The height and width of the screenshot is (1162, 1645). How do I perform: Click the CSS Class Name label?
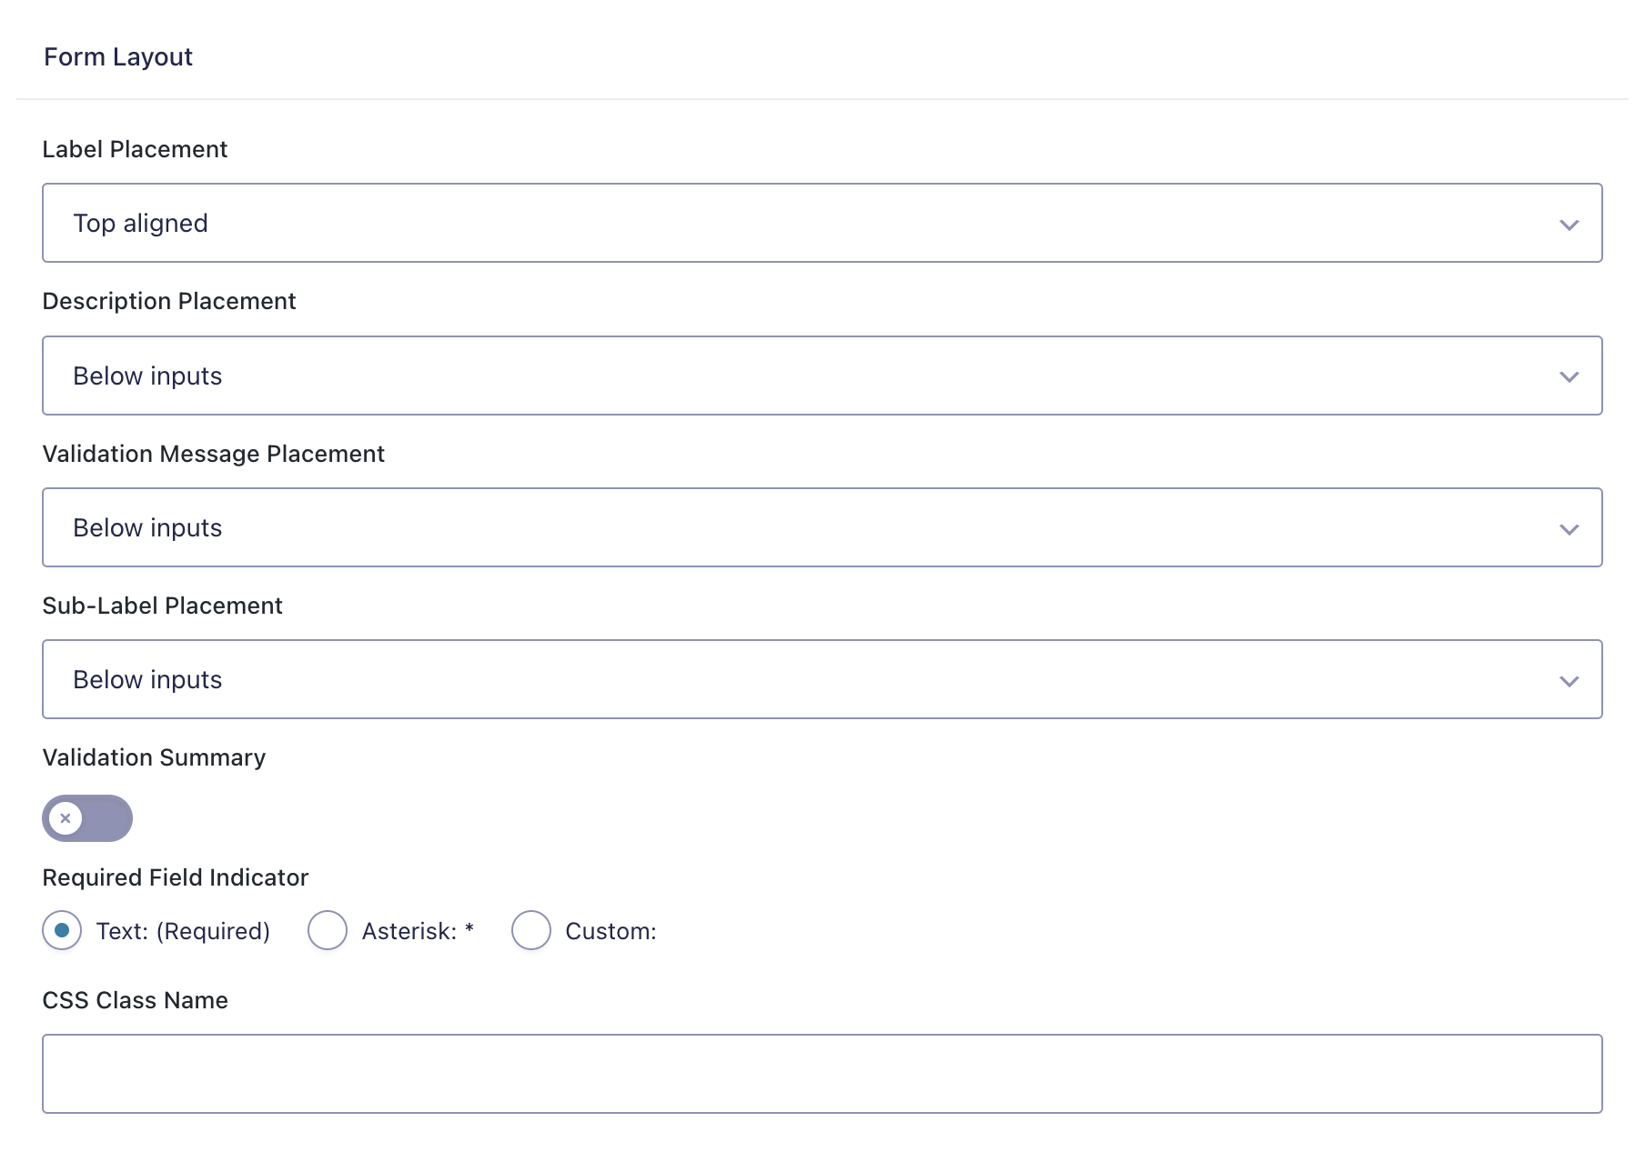pyautogui.click(x=135, y=1000)
